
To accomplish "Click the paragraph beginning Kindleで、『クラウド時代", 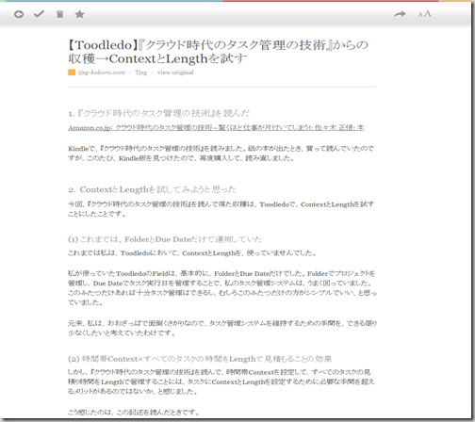I will click(x=221, y=154).
